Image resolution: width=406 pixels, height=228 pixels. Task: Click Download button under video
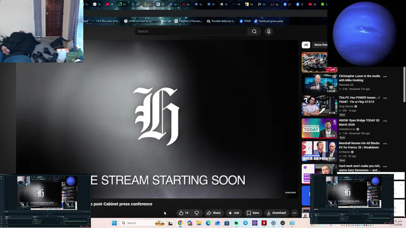276,213
